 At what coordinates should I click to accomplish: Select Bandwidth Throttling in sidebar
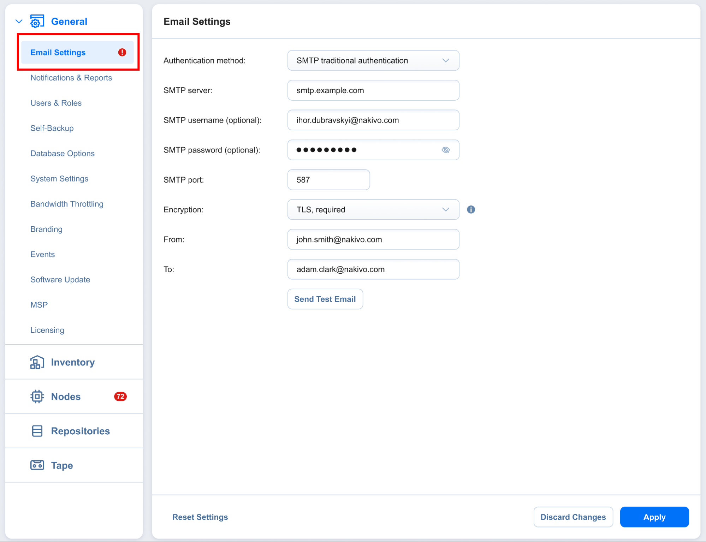click(67, 204)
